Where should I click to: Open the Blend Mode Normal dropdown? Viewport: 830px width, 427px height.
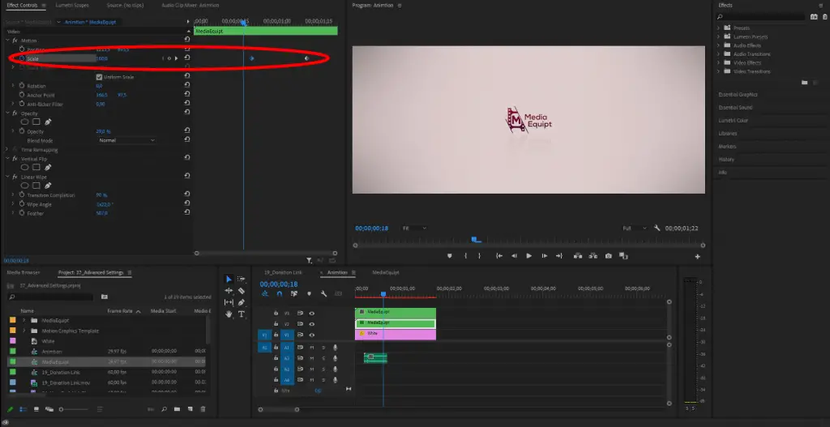[x=127, y=140]
